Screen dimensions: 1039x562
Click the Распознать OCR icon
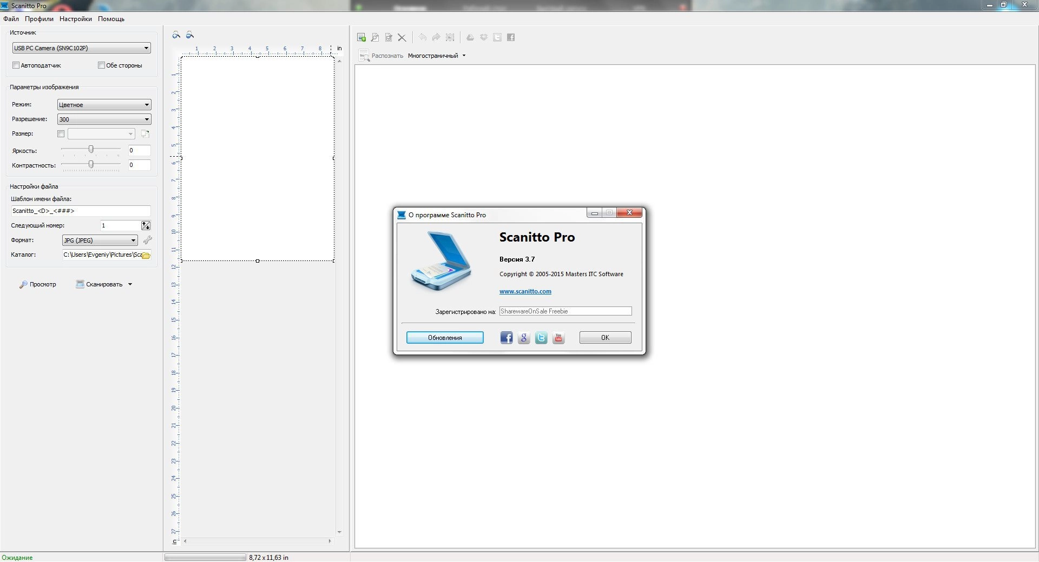[x=364, y=55]
